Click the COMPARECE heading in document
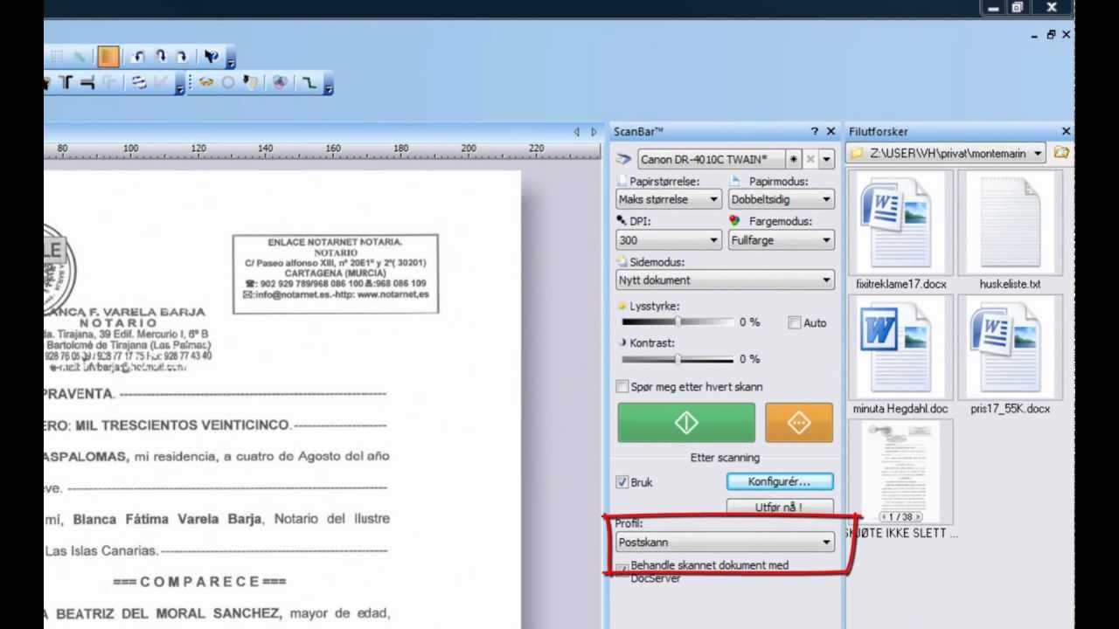Viewport: 1119px width, 629px height. tap(199, 581)
